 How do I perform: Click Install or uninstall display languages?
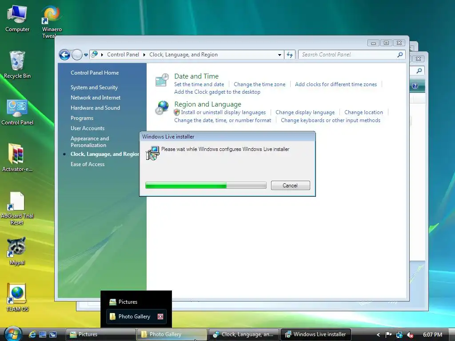tap(223, 112)
